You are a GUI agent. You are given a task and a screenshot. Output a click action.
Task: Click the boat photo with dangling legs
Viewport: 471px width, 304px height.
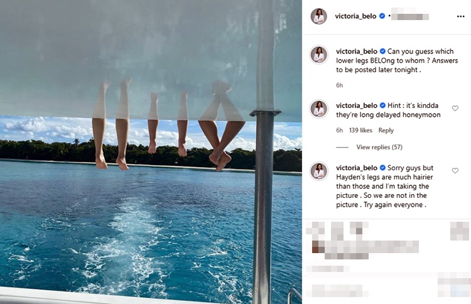(151, 152)
